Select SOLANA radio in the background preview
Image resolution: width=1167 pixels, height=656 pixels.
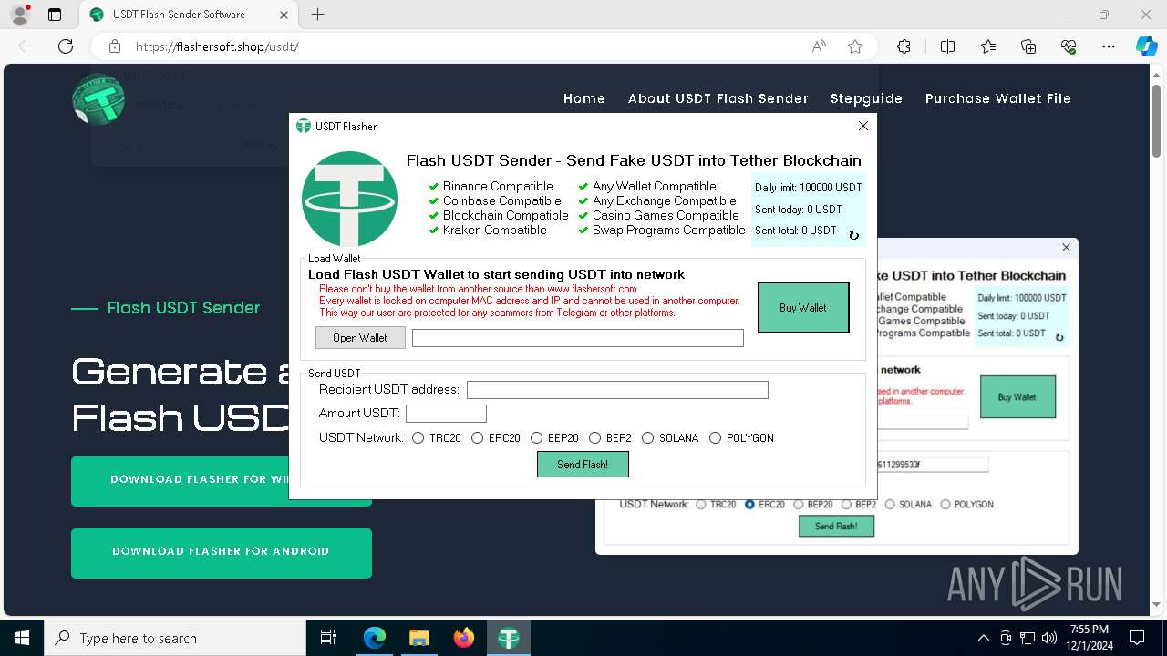point(890,504)
